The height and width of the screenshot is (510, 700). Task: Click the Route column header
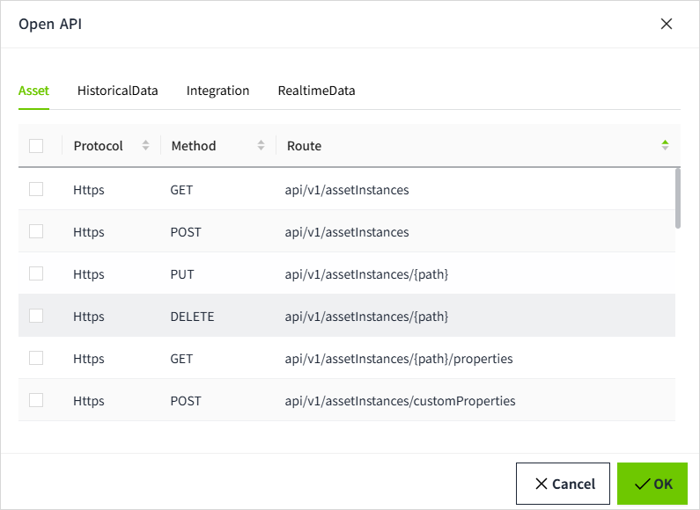point(304,146)
